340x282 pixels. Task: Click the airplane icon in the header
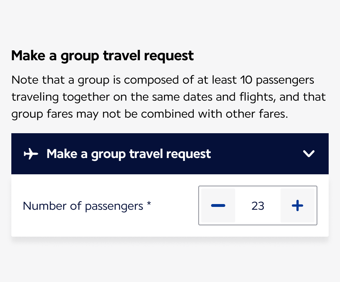(31, 154)
